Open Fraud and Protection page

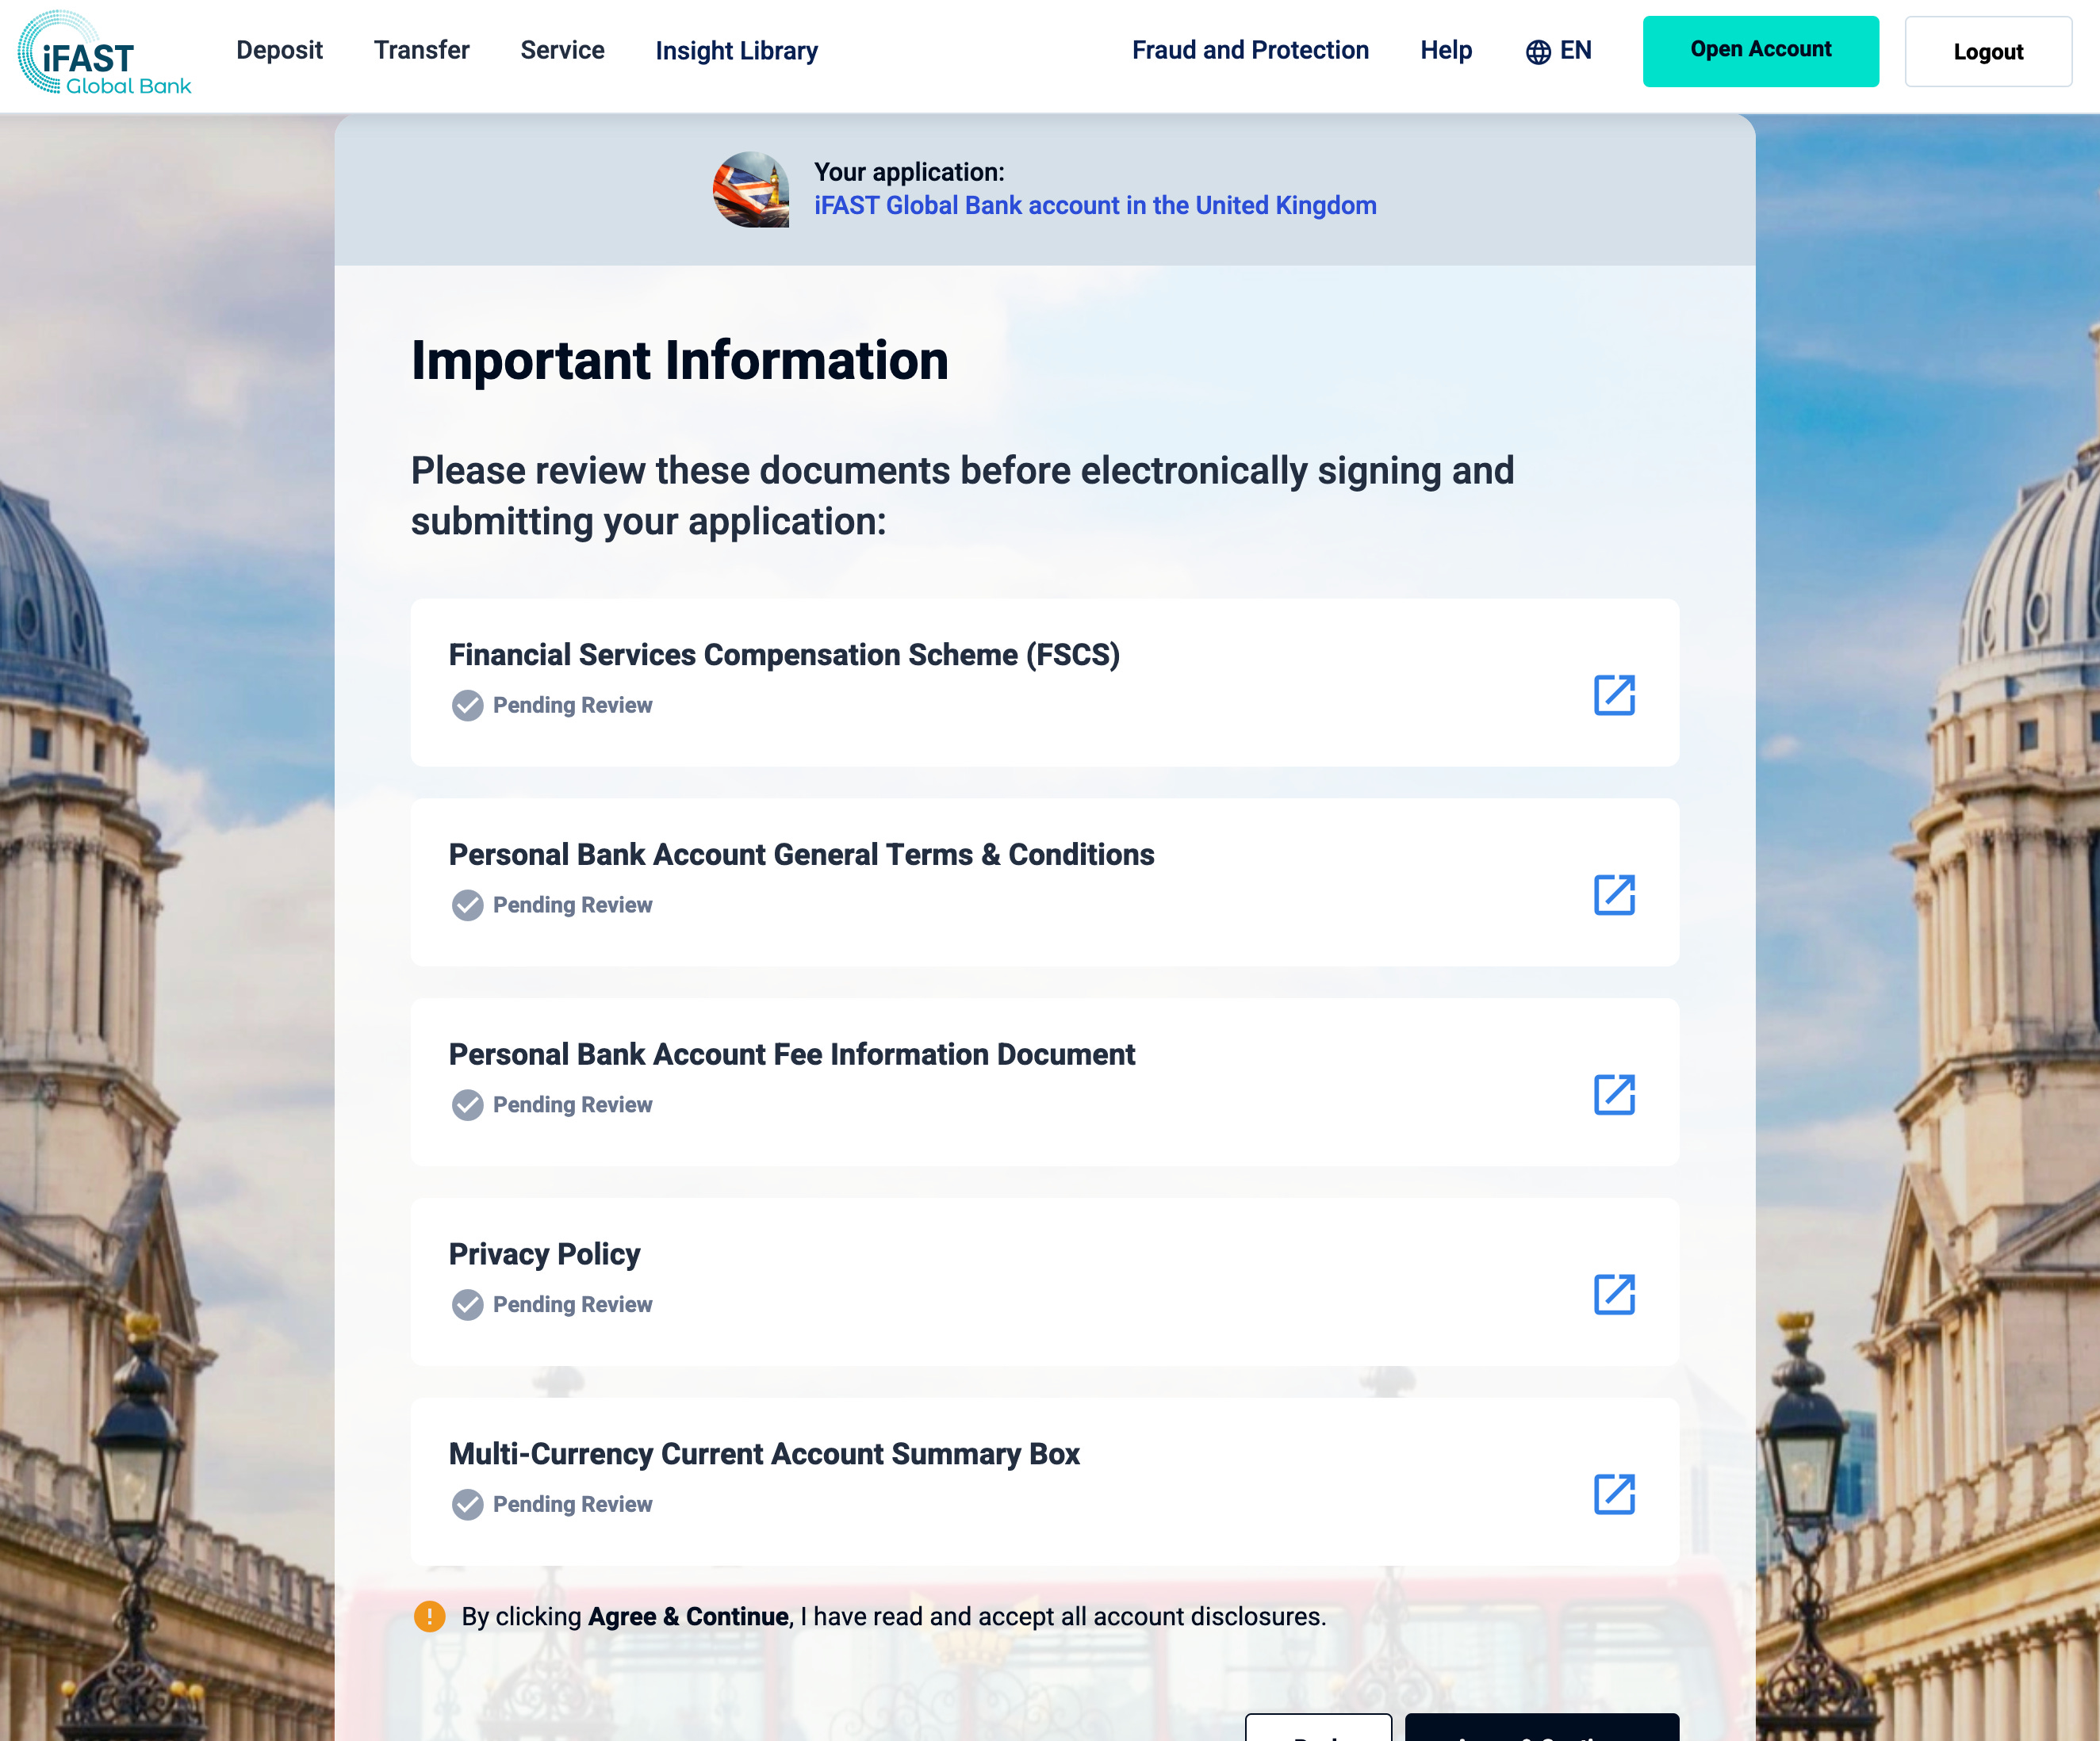pos(1249,50)
